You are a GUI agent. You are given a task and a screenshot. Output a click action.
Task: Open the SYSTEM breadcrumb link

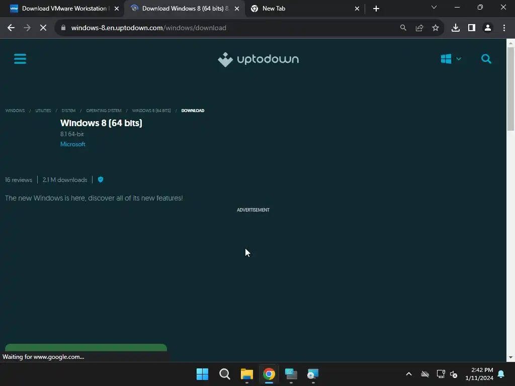68,111
